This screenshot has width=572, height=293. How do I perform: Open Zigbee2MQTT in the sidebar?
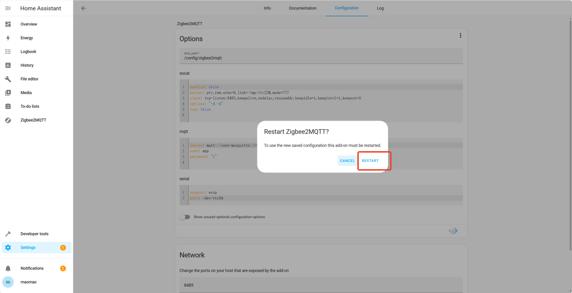pyautogui.click(x=37, y=120)
